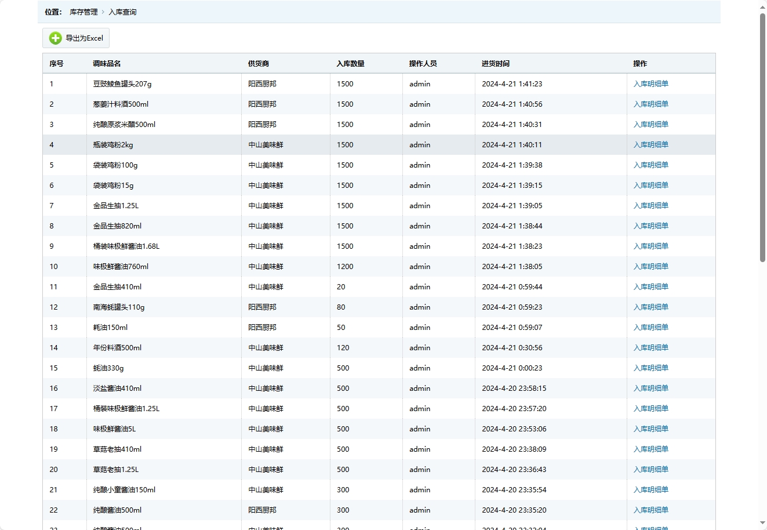
Task: Click the 进货时间 column header
Action: coord(495,64)
